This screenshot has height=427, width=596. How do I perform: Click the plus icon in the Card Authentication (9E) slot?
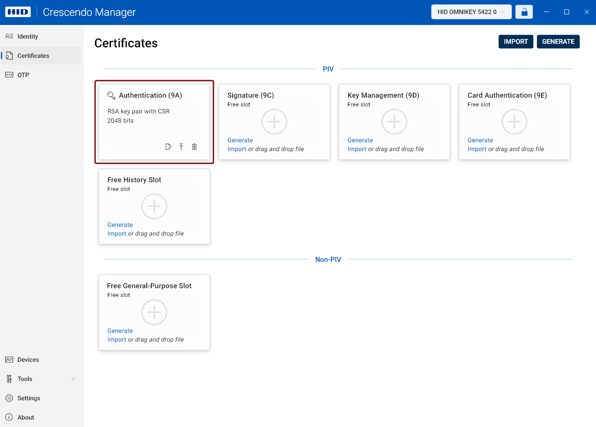coord(514,122)
